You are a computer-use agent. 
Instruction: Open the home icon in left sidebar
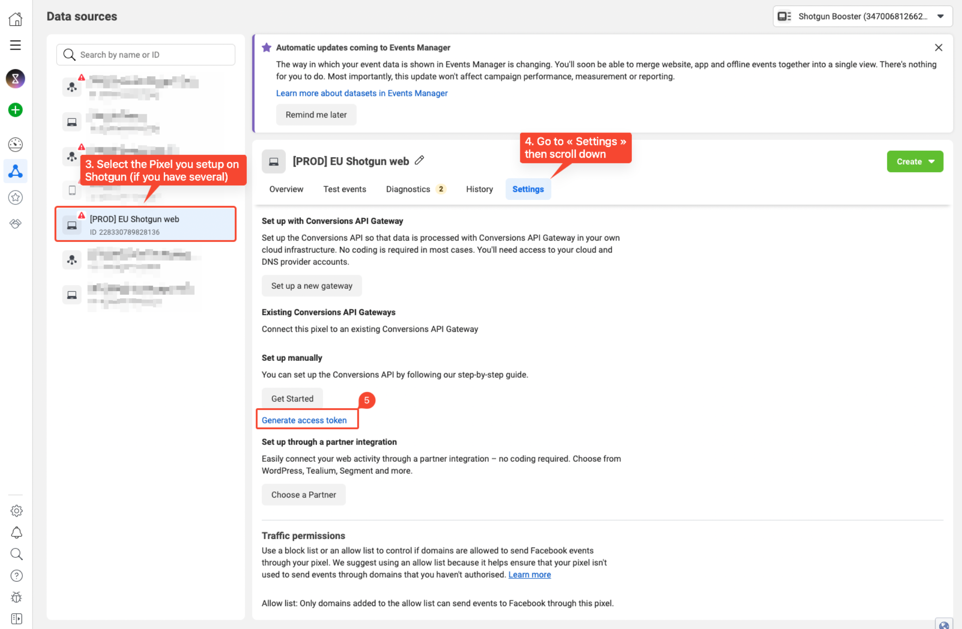click(15, 19)
